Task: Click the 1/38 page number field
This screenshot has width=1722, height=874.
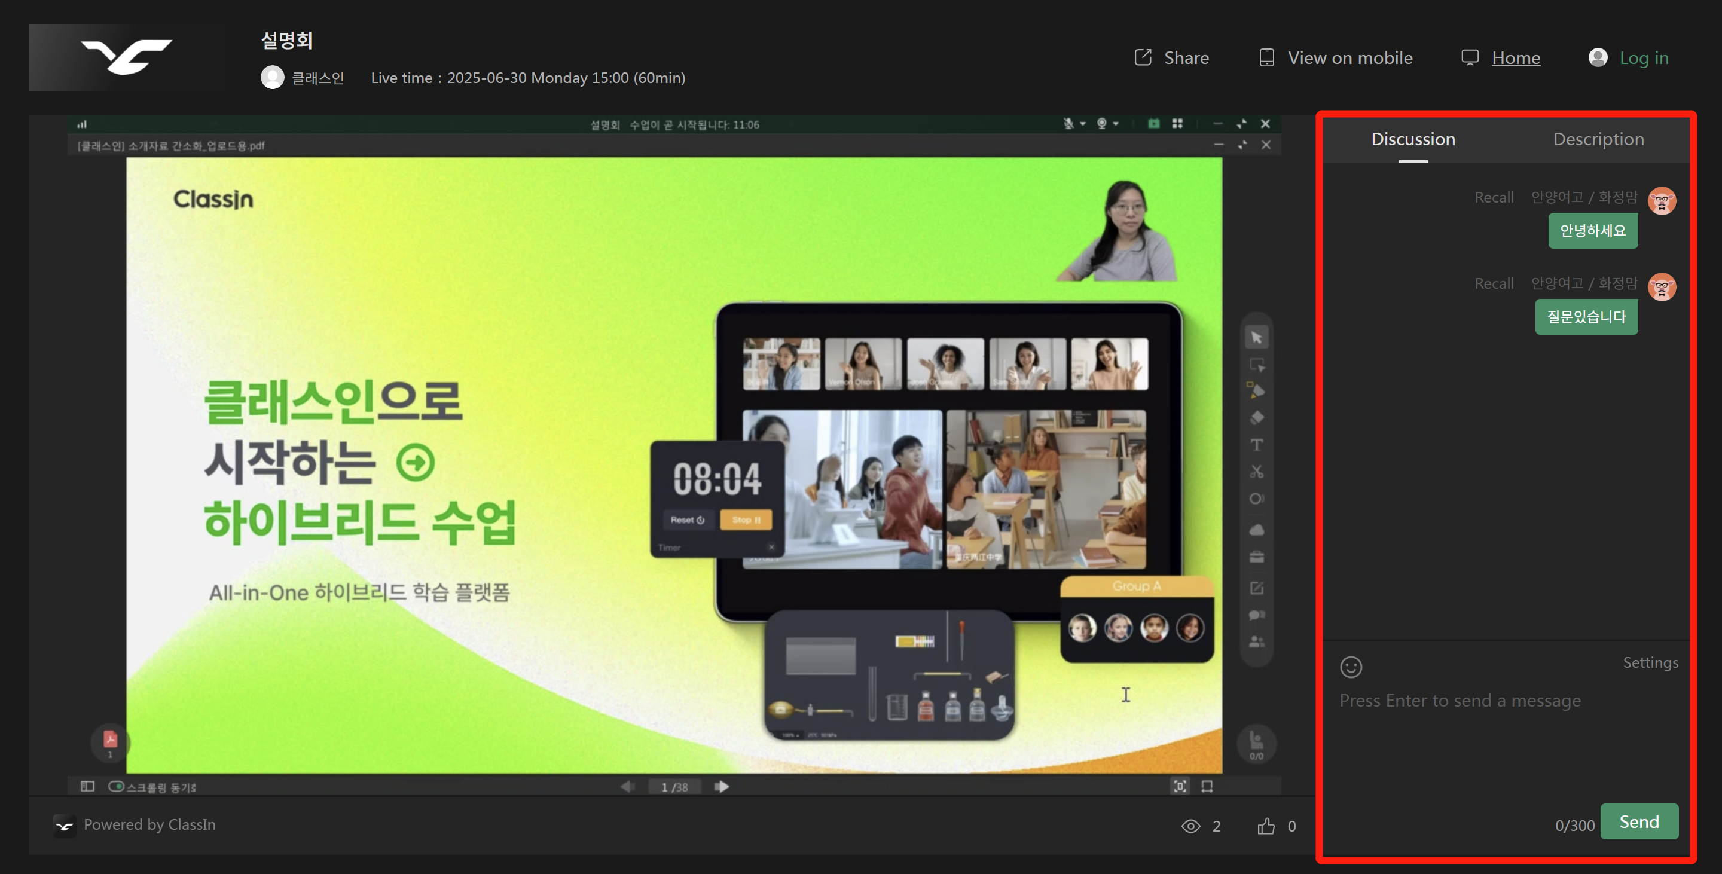Action: coord(674,787)
